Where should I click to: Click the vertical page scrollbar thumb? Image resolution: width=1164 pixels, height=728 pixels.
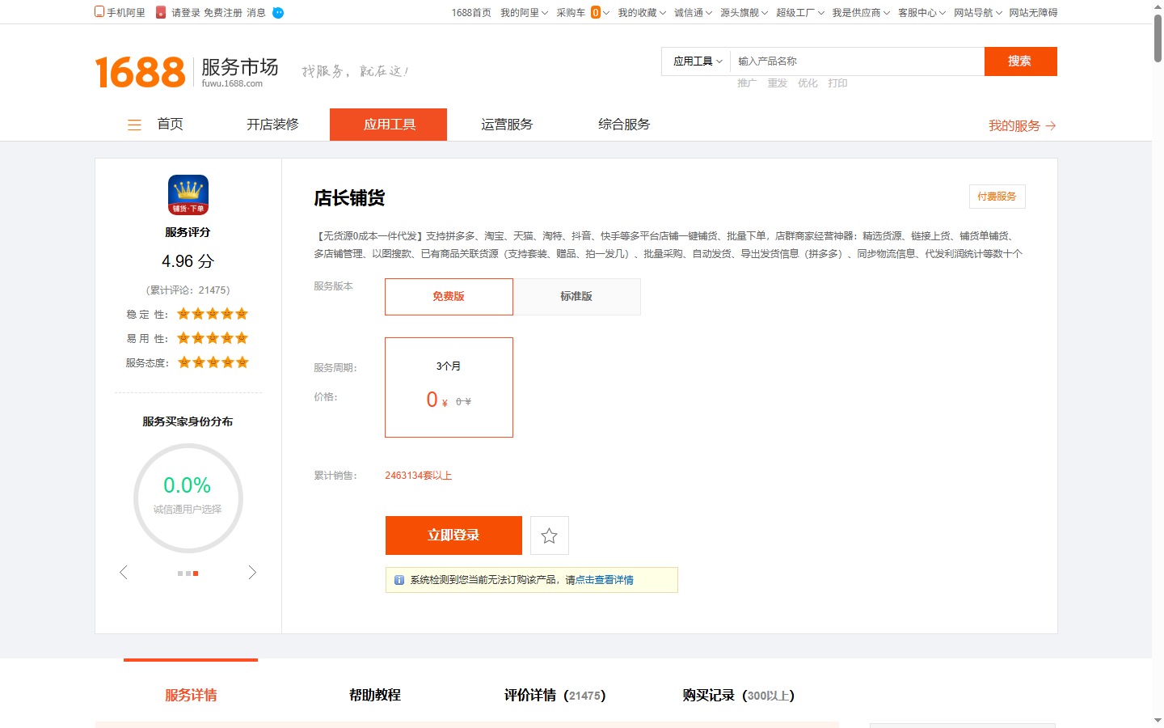click(x=1158, y=36)
